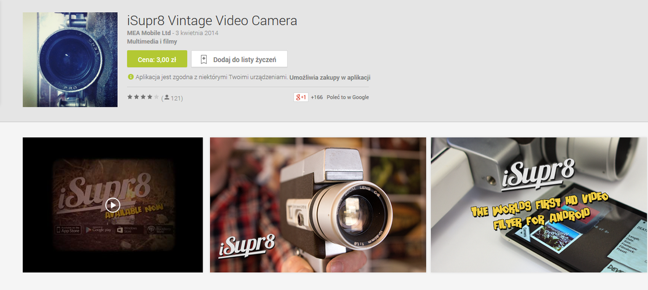The height and width of the screenshot is (290, 648).
Task: Click the reviewer person icon
Action: pyautogui.click(x=167, y=98)
